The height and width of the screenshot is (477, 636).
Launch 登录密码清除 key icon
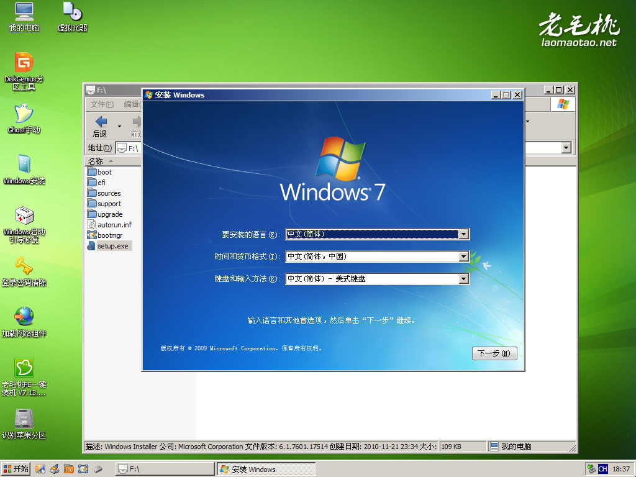pos(24,272)
